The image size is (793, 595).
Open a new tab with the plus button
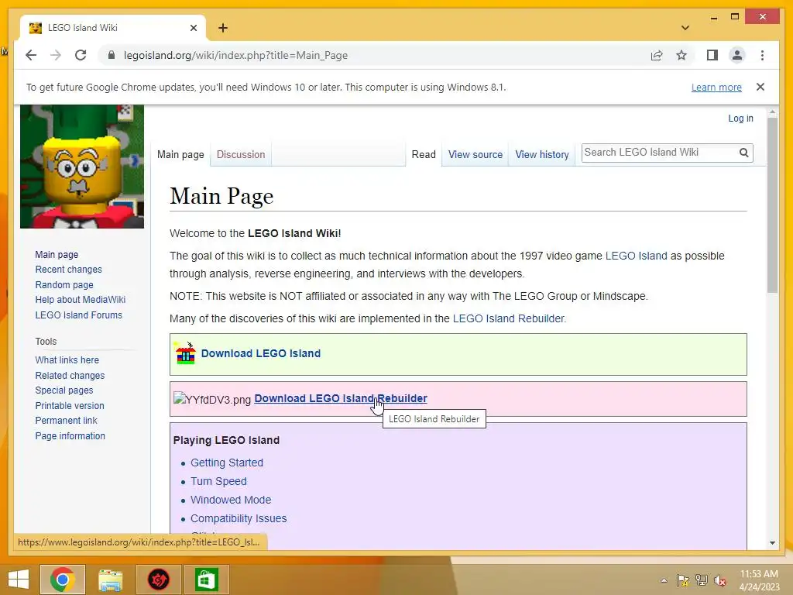click(x=223, y=28)
